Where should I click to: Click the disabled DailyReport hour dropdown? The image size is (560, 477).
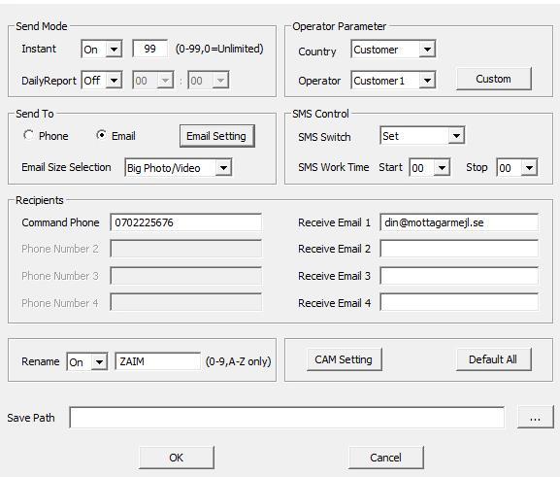click(x=153, y=80)
